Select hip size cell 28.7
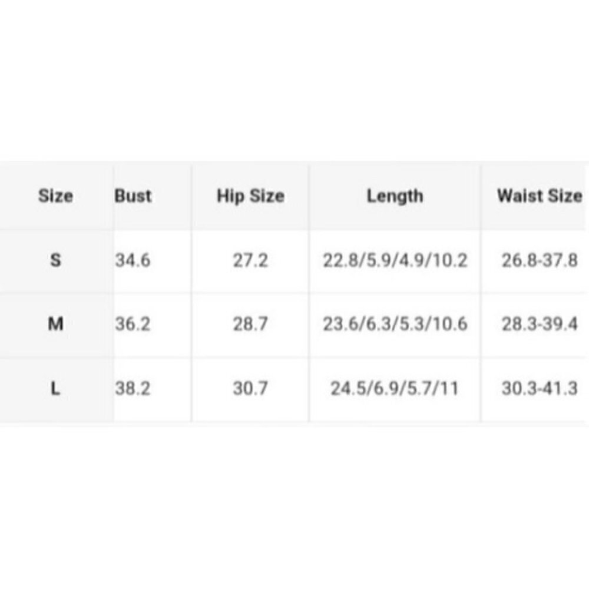Viewport: 589px width, 589px height. 250,324
